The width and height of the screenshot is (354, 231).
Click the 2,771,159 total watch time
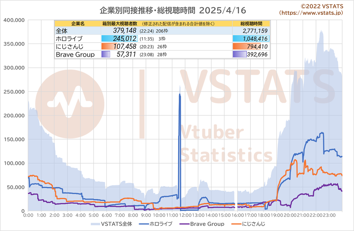(255, 31)
